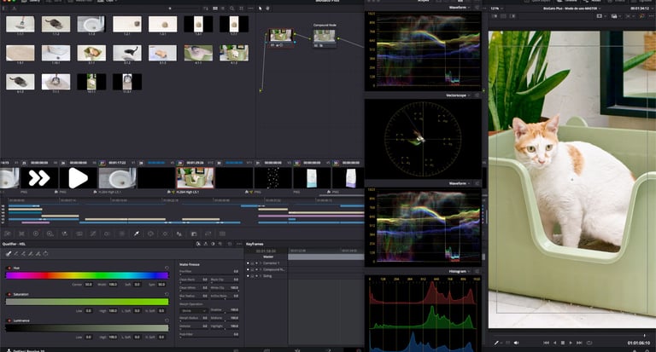Open Vectorscope scope settings
This screenshot has height=352, width=656.
[x=477, y=95]
